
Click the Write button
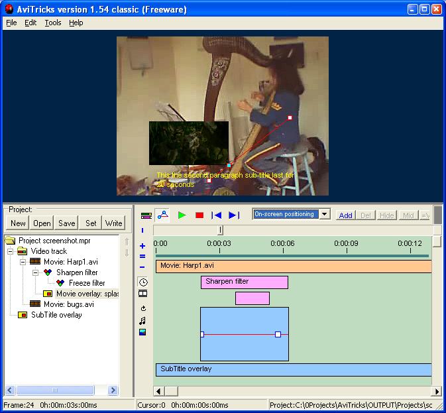pos(114,223)
